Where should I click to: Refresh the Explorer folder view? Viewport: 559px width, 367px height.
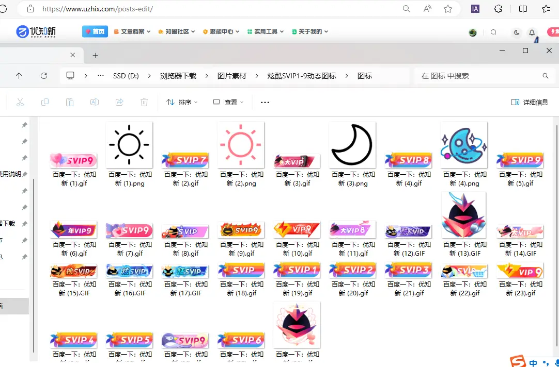pyautogui.click(x=44, y=76)
